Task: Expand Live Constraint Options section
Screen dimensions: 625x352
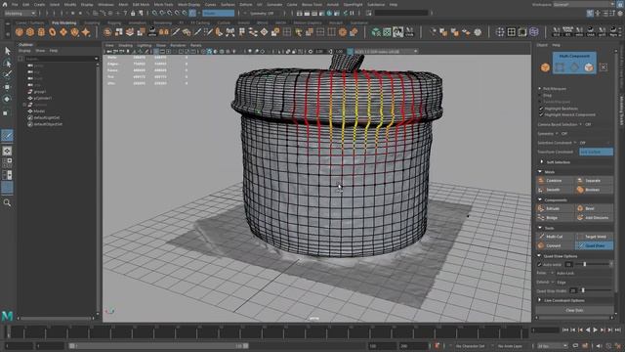Action: point(540,300)
